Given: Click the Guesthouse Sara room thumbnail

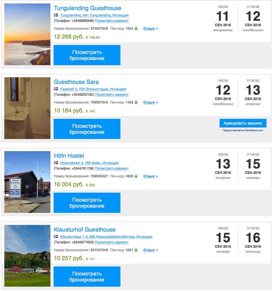Looking at the screenshot, I should (x=27, y=108).
